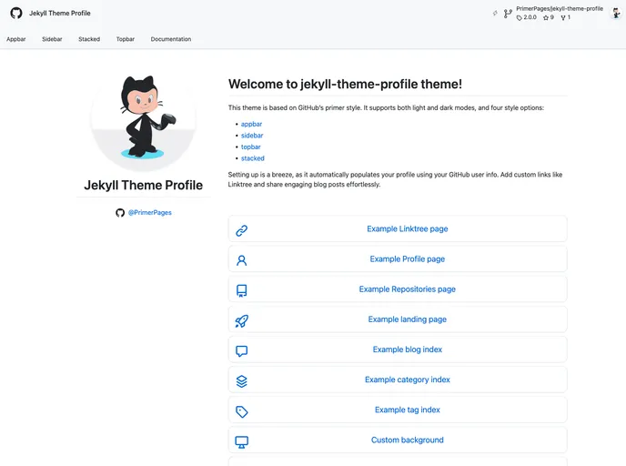
Task: Click the repository book icon
Action: [x=241, y=290]
